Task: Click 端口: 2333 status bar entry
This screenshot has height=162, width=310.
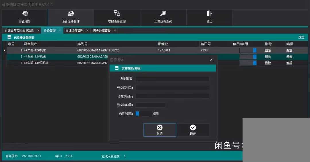Action: pyautogui.click(x=63, y=156)
